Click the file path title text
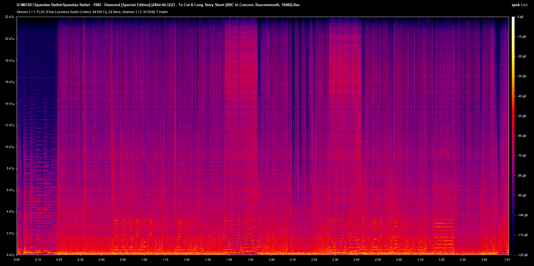Viewport: 534px width, 266px height. (x=158, y=5)
